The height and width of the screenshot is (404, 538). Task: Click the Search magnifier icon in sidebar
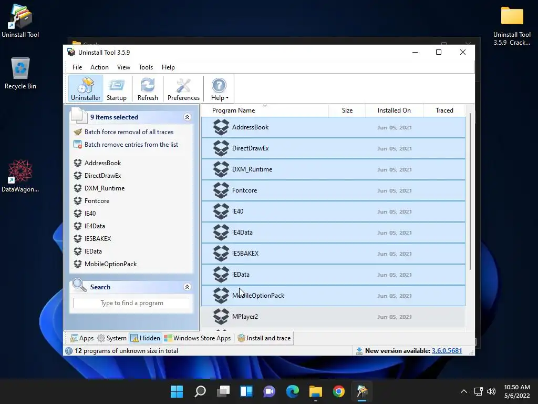(x=79, y=285)
